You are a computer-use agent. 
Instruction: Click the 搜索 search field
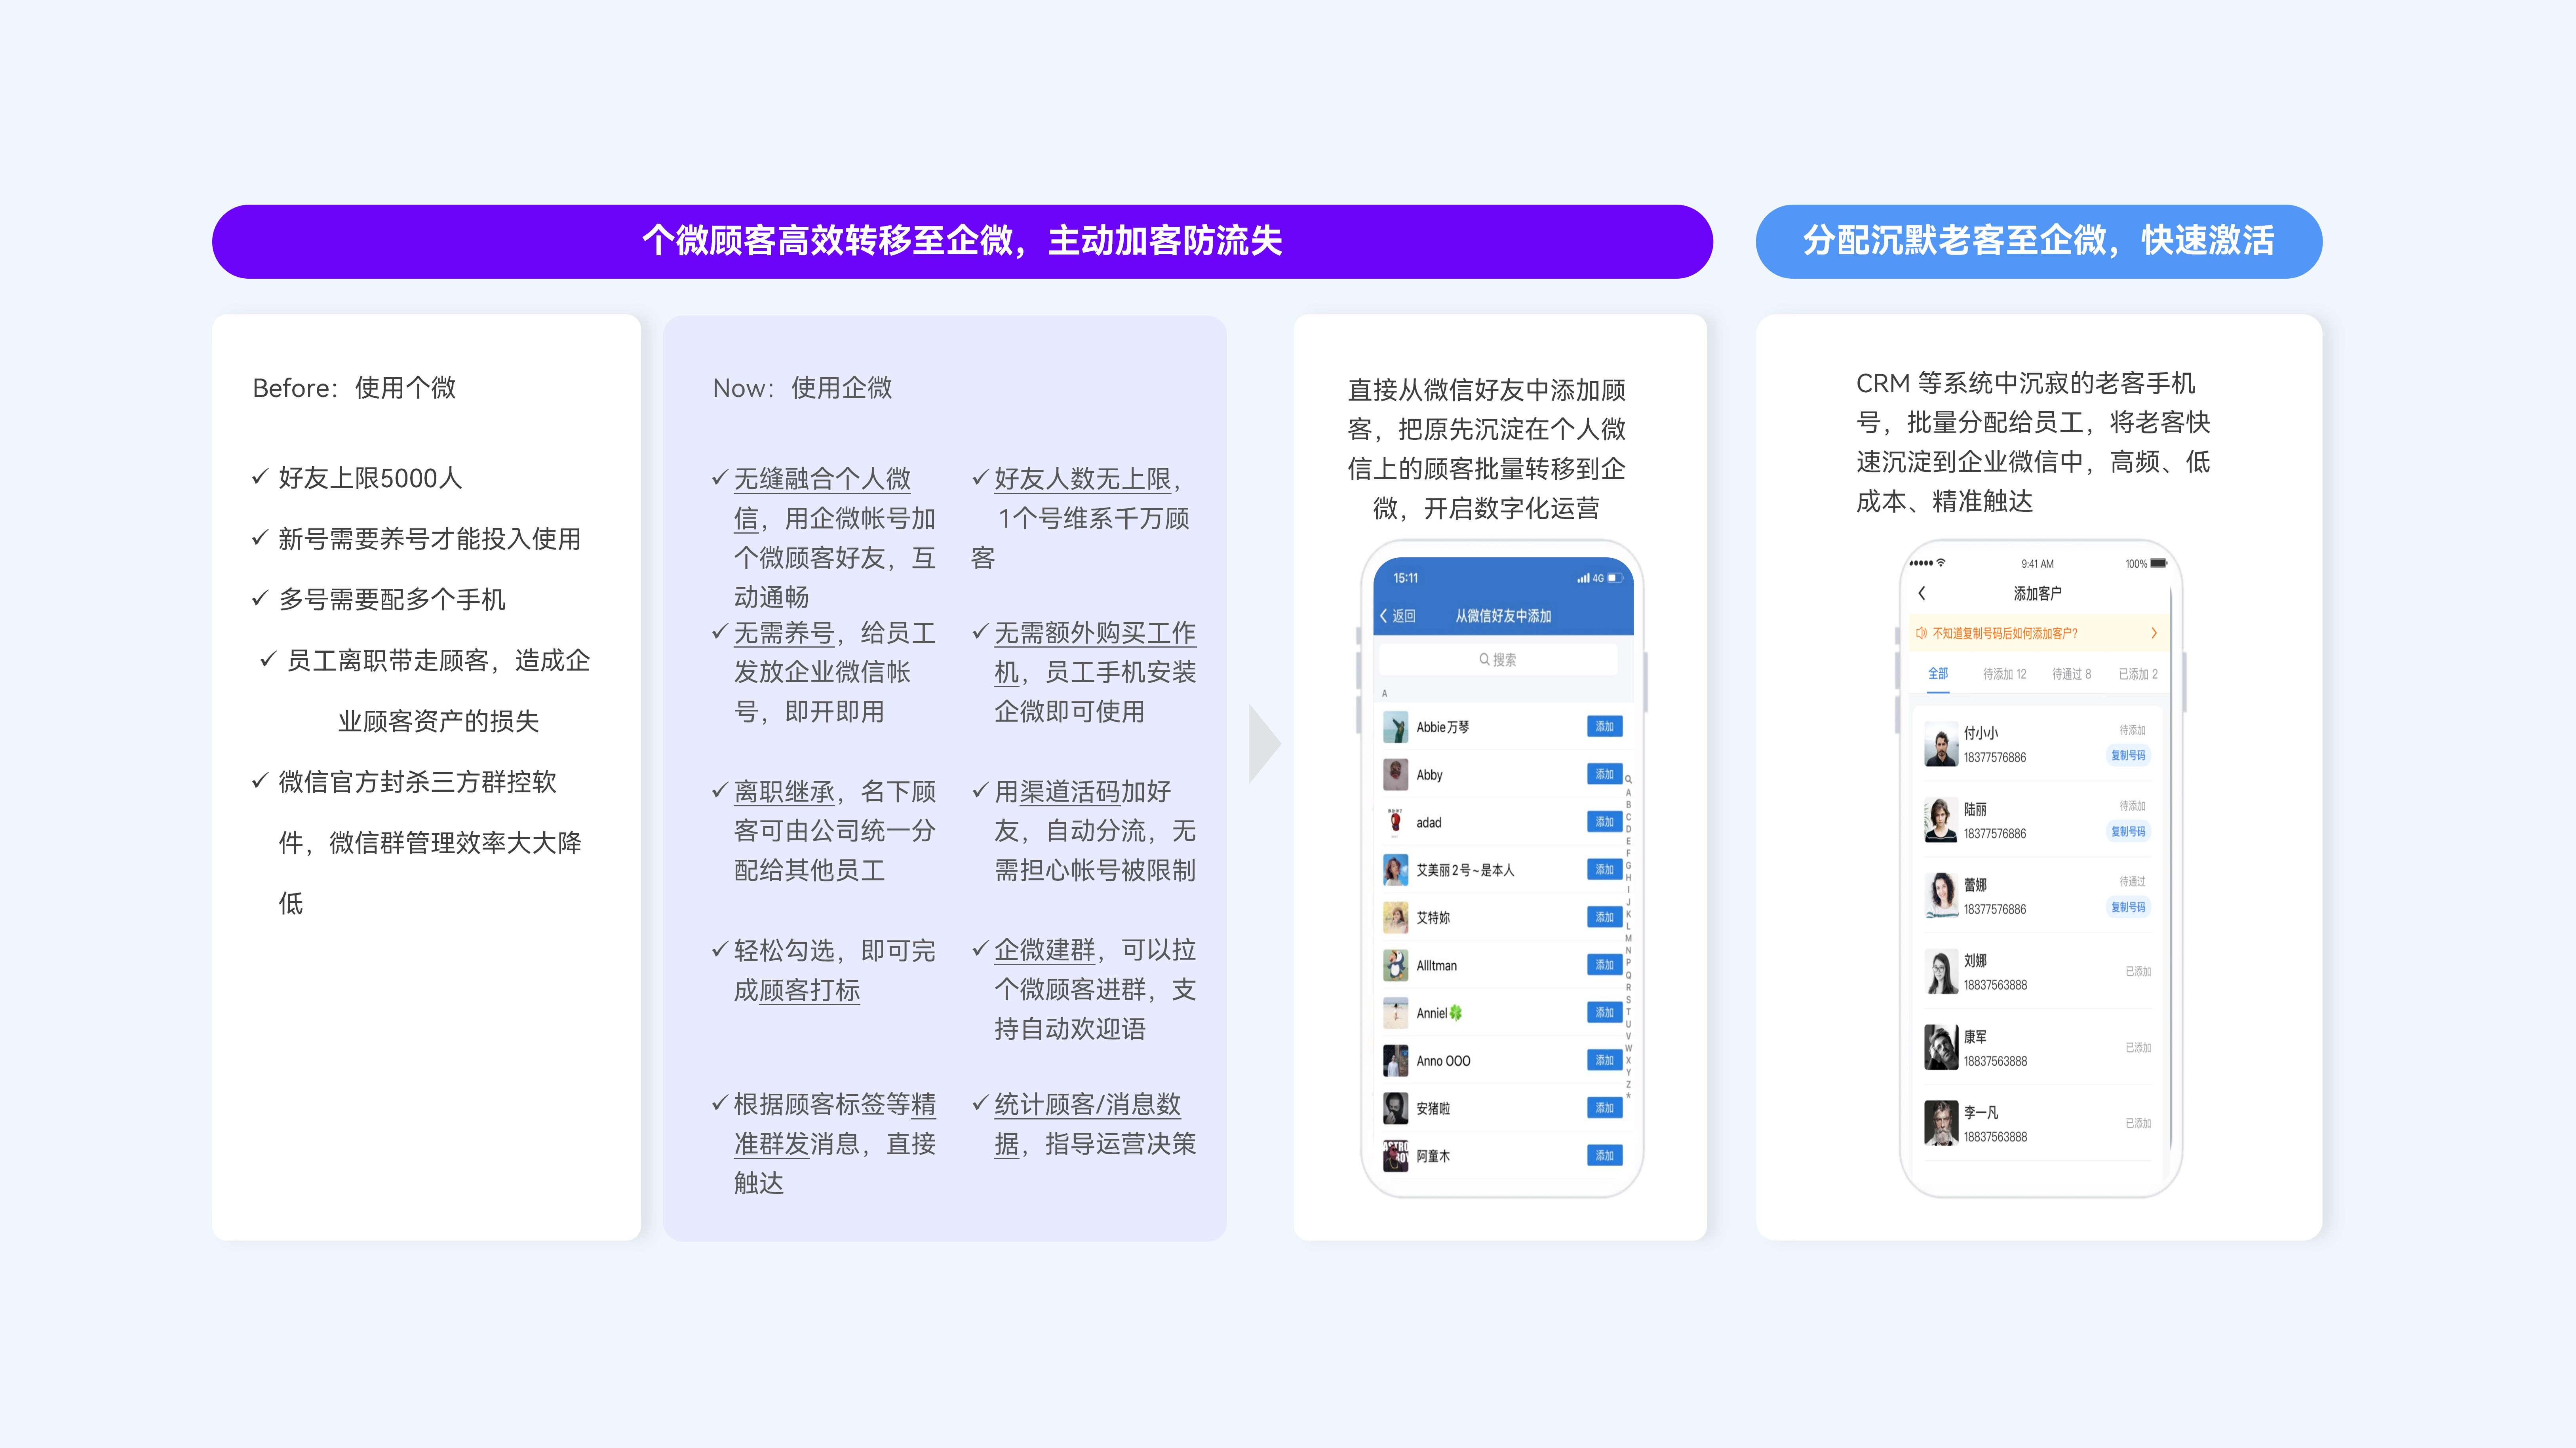(1497, 659)
